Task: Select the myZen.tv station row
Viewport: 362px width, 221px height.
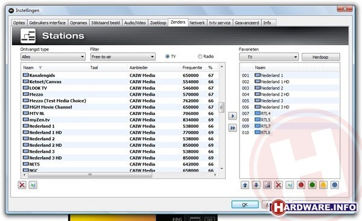Action: [x=119, y=120]
